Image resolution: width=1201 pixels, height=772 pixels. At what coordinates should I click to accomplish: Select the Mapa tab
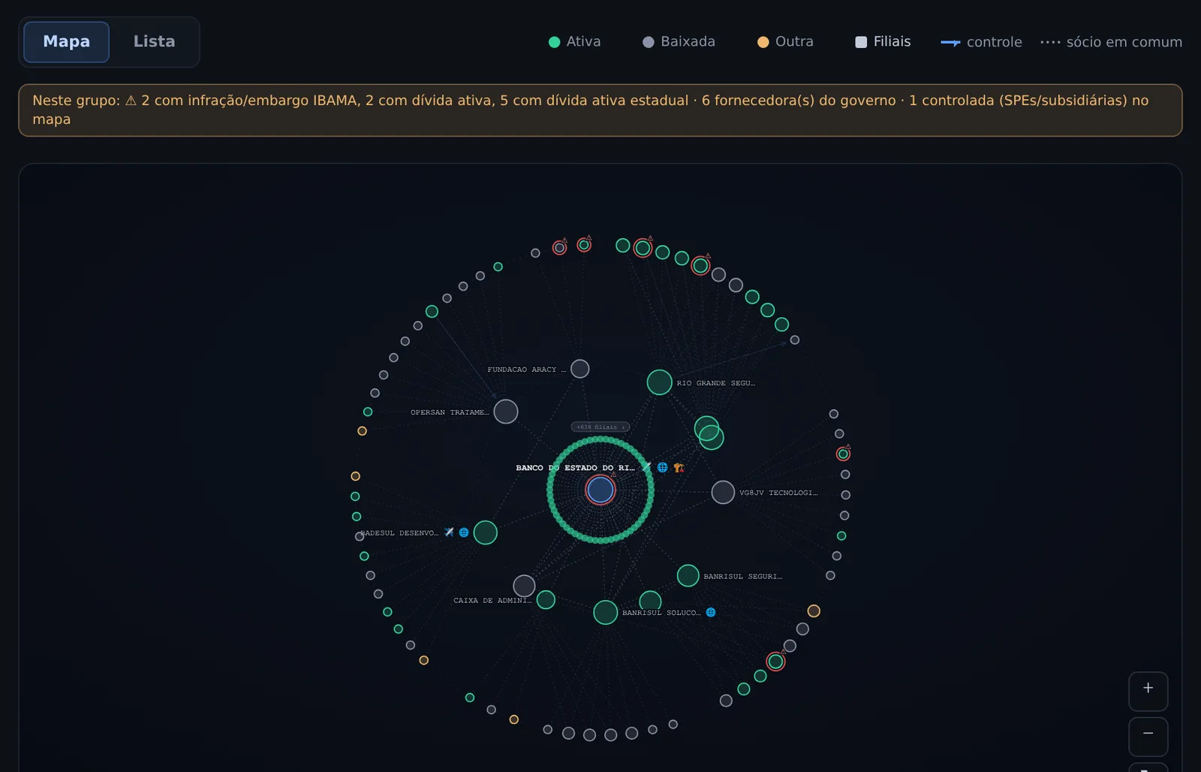pyautogui.click(x=66, y=42)
